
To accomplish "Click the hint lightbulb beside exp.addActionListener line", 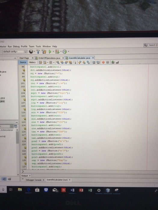I will (x=25, y=163).
